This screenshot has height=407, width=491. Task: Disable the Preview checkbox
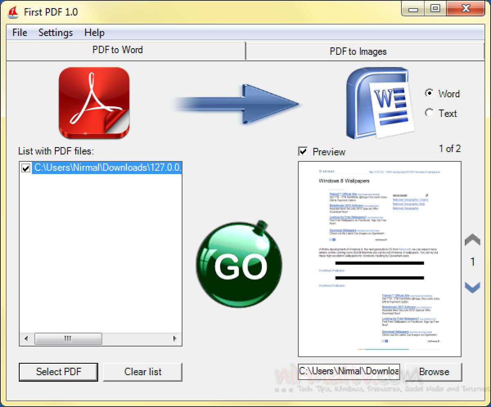303,152
